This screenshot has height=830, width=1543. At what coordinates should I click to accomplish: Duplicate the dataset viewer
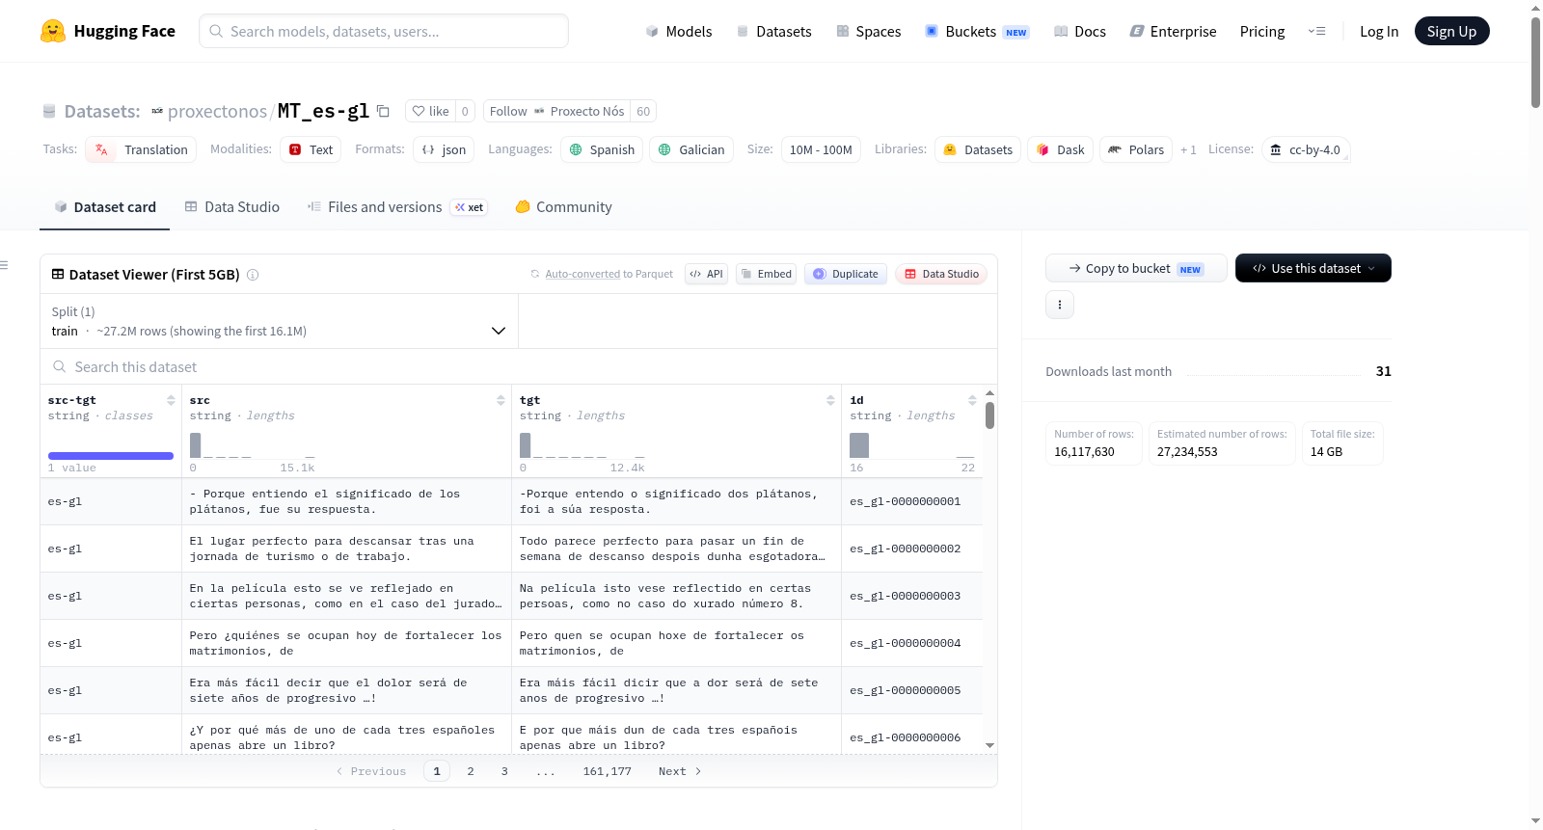[846, 274]
